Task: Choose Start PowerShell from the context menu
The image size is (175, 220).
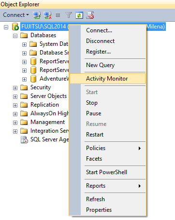Action: tap(108, 172)
